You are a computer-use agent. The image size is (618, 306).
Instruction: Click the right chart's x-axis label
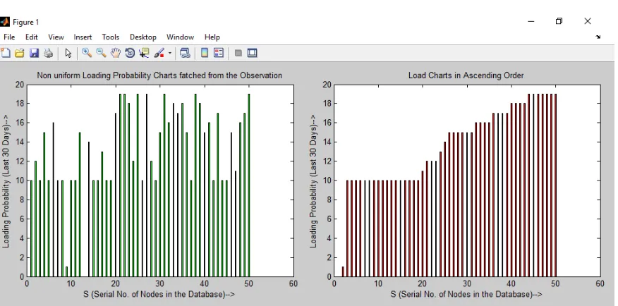[466, 294]
